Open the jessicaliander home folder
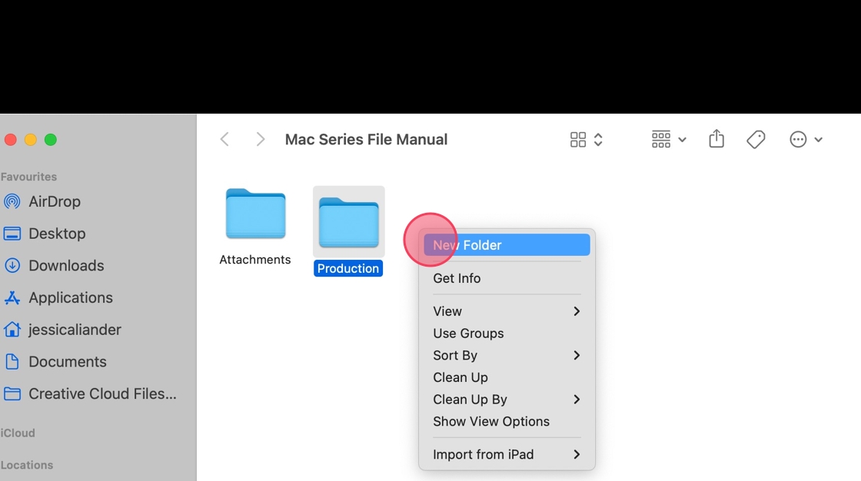The height and width of the screenshot is (481, 861). (75, 330)
